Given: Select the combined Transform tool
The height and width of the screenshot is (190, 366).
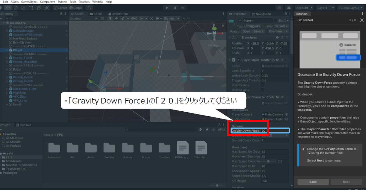Looking at the screenshot, I should [x=39, y=8].
